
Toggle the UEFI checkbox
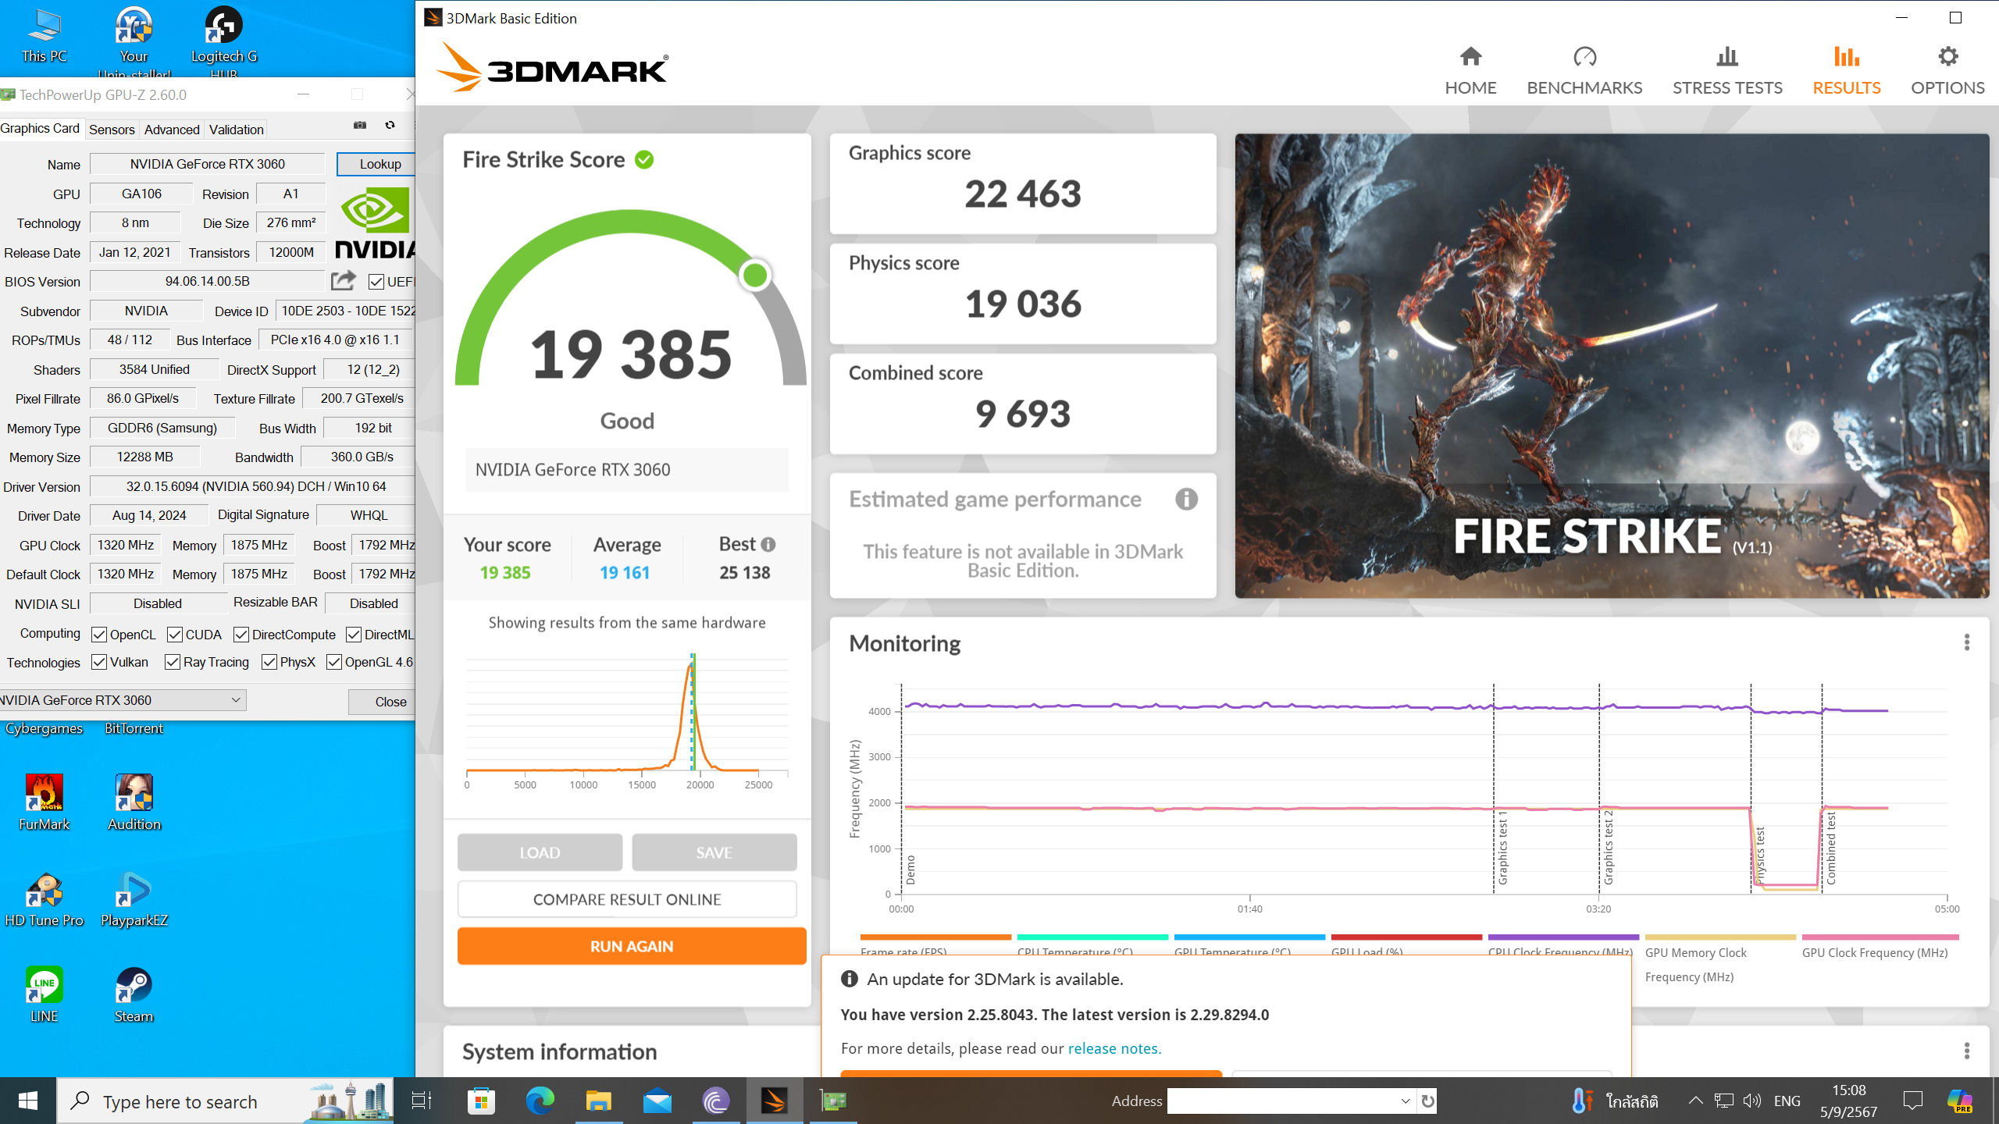click(376, 282)
